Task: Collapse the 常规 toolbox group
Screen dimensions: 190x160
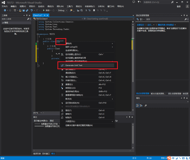Action: [x=3, y=23]
